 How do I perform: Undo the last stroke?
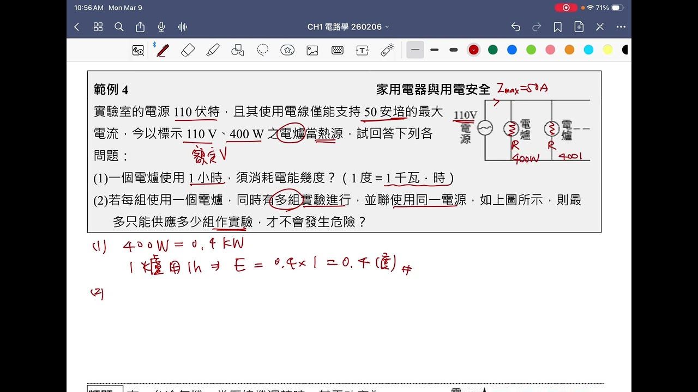pos(516,27)
